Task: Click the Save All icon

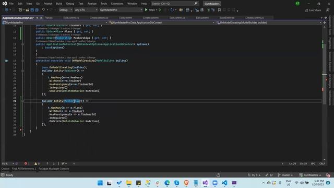Action: click(x=37, y=10)
